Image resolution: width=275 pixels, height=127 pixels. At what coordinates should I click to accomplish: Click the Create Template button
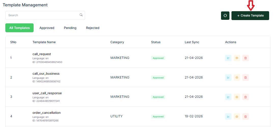(250, 15)
